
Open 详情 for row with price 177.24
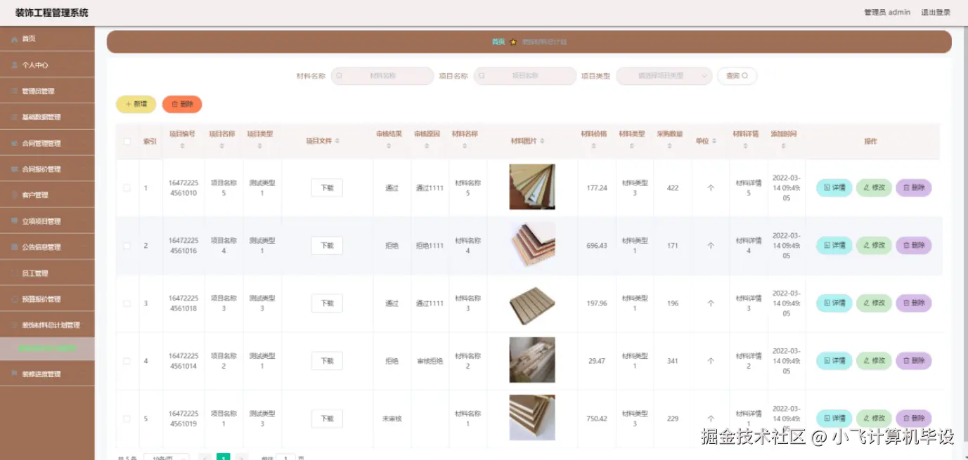834,188
